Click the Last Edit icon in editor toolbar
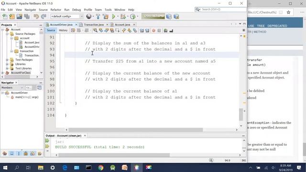Viewport: 306px width, 172px height. coord(73,31)
